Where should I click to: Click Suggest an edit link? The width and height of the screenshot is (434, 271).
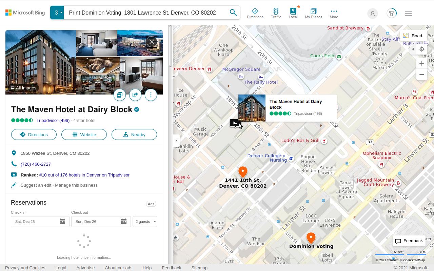click(36, 185)
